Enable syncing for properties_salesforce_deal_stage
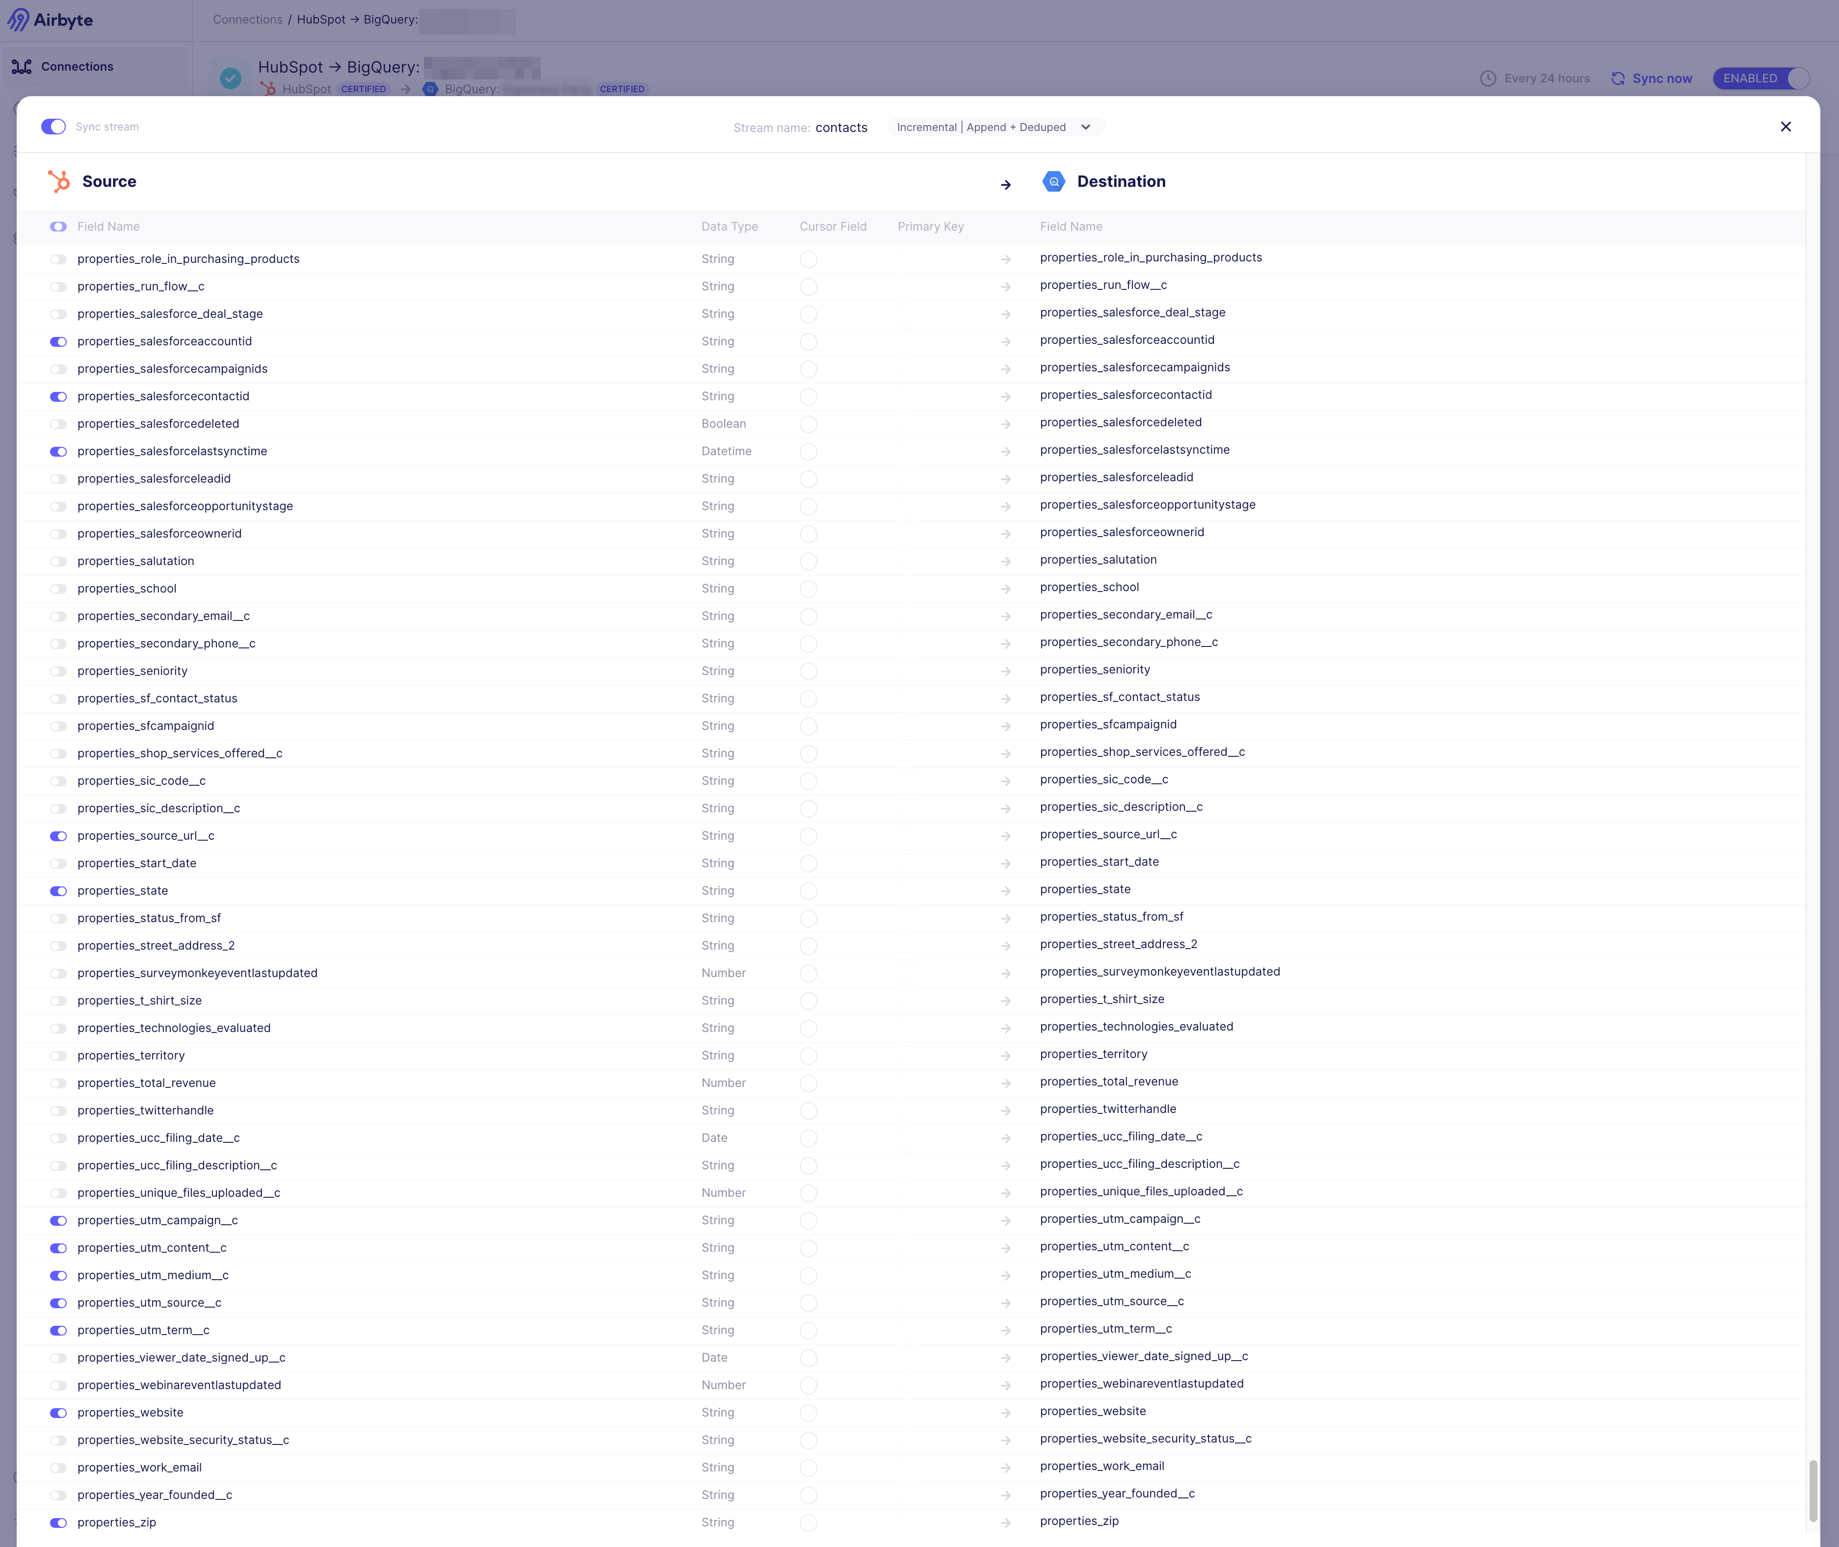 coord(58,314)
